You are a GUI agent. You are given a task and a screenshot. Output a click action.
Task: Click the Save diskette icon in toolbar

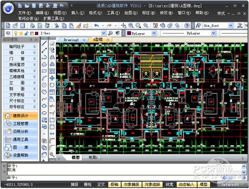pos(22,25)
